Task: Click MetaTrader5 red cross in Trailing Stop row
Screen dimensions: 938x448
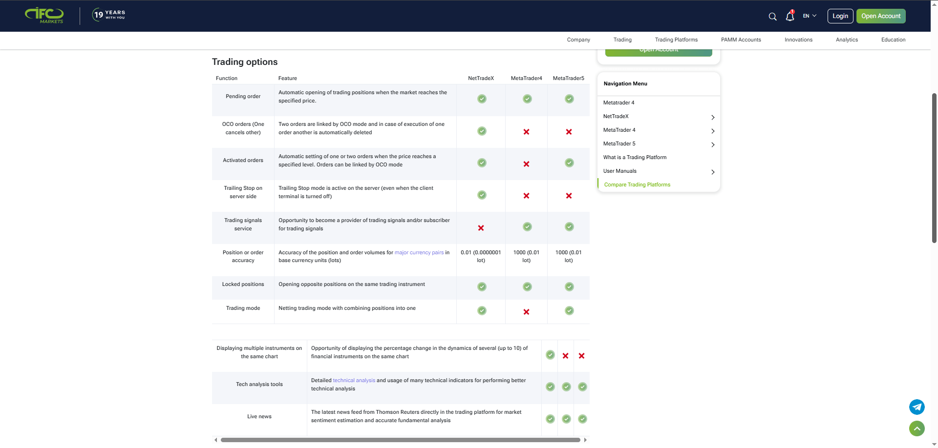Action: [569, 196]
